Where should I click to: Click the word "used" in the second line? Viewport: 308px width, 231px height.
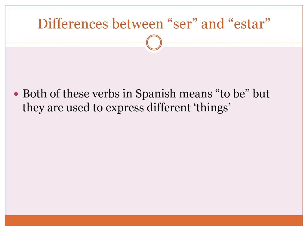tap(78, 107)
